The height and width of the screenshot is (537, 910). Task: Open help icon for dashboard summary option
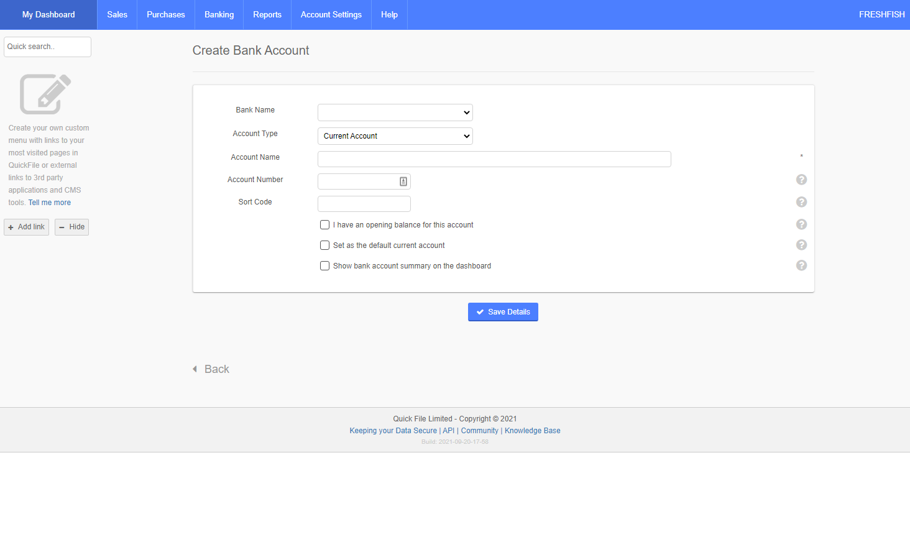[801, 265]
